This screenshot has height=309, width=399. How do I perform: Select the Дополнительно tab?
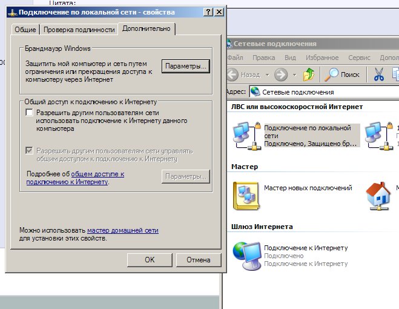(147, 29)
